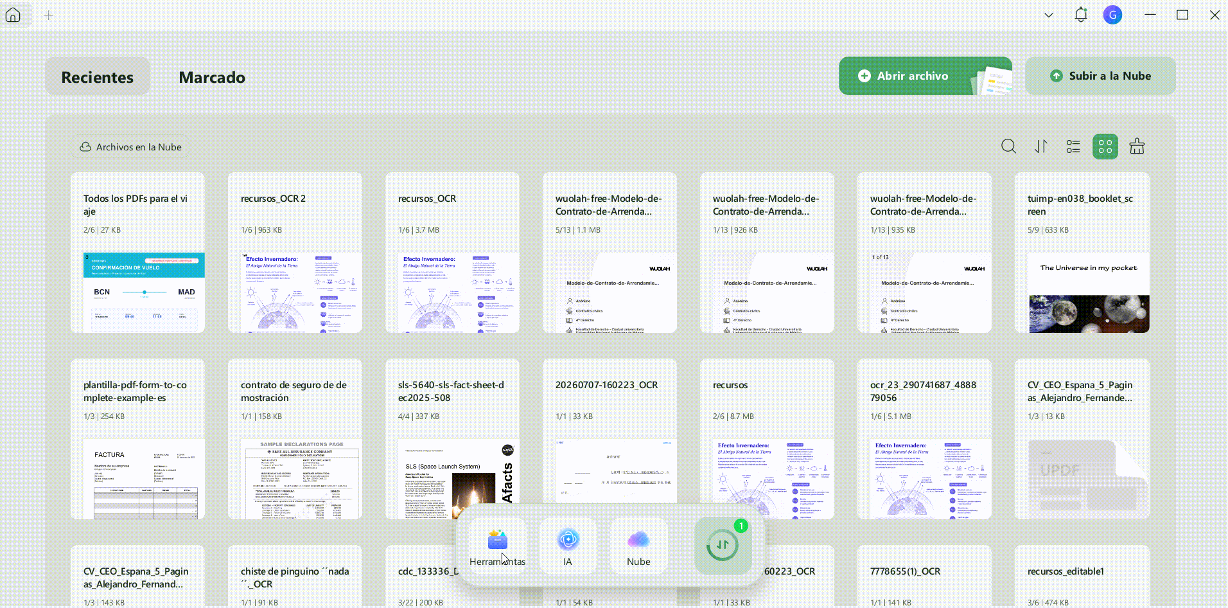Open ocr_23_290741687_488879056 file
Screen dimensions: 1228x608
924,439
